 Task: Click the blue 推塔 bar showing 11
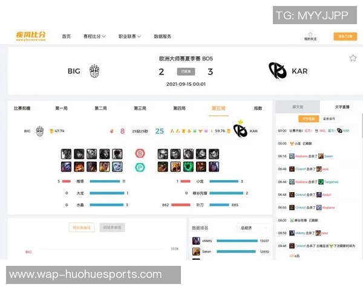pos(105,181)
